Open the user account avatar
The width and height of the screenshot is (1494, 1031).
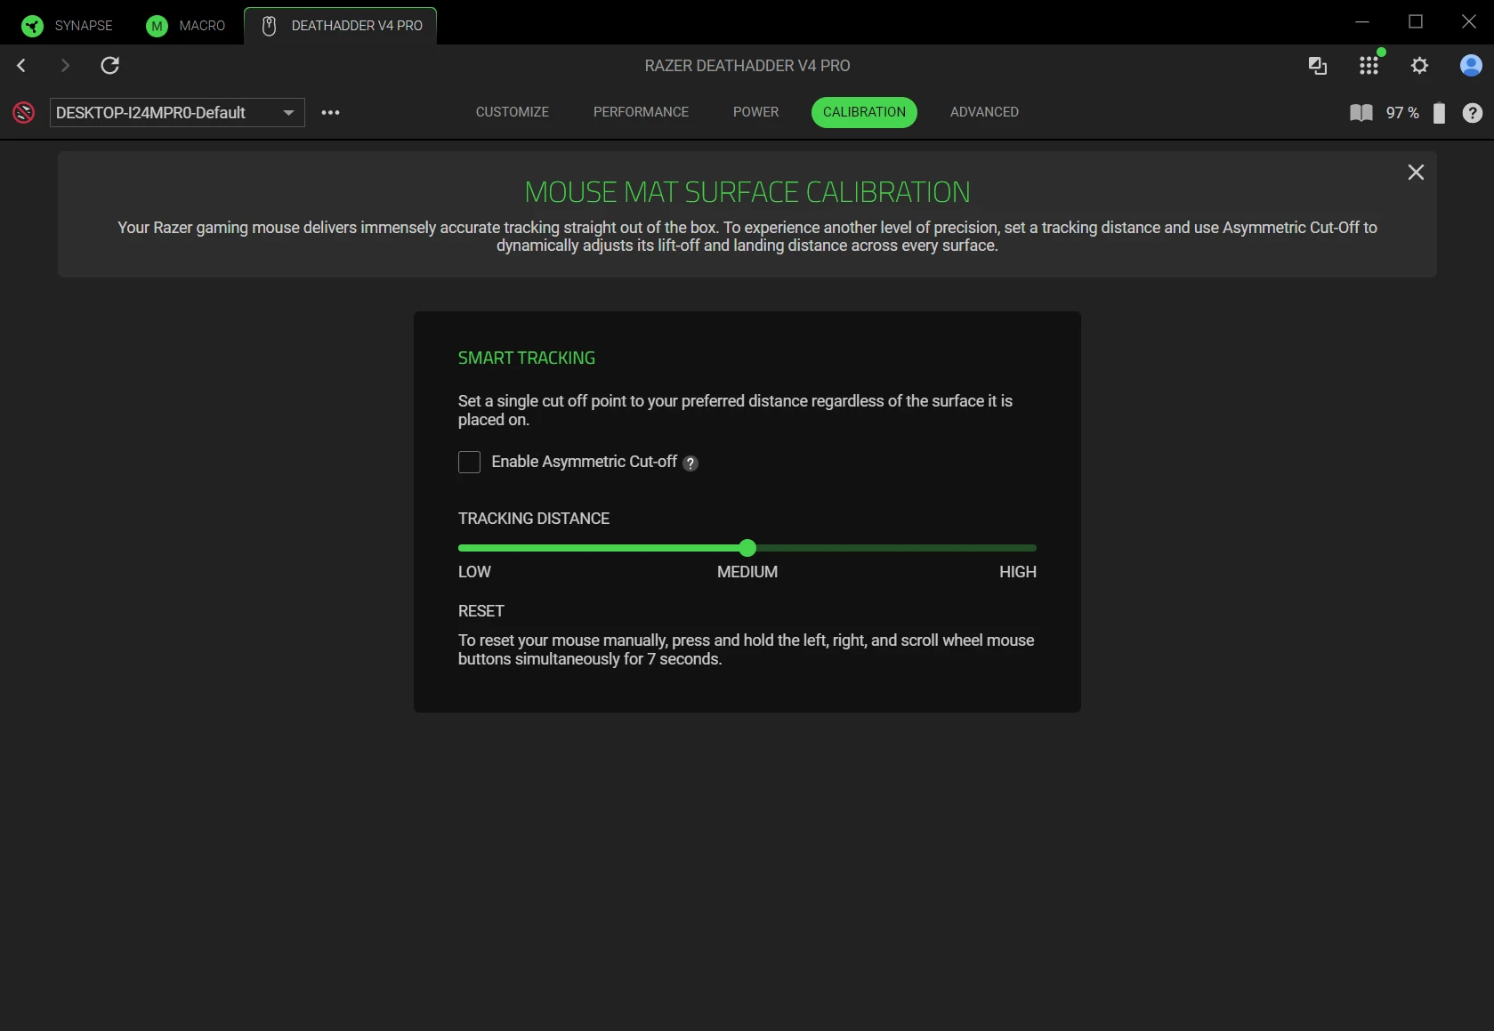tap(1470, 66)
